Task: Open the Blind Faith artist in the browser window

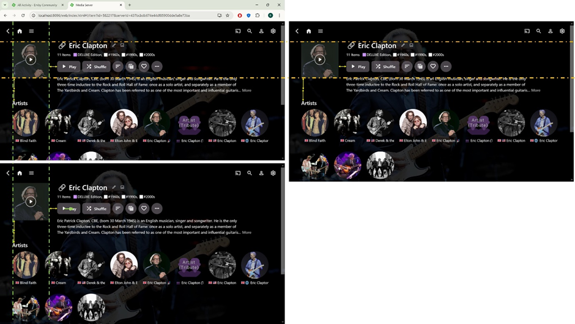Action: pyautogui.click(x=26, y=122)
